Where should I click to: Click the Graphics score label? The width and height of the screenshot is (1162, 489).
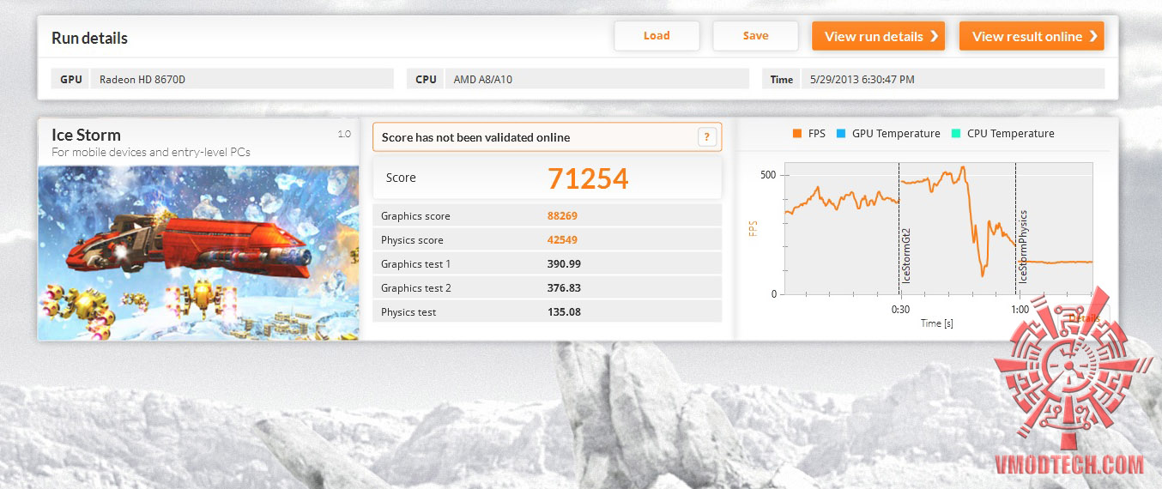click(415, 216)
